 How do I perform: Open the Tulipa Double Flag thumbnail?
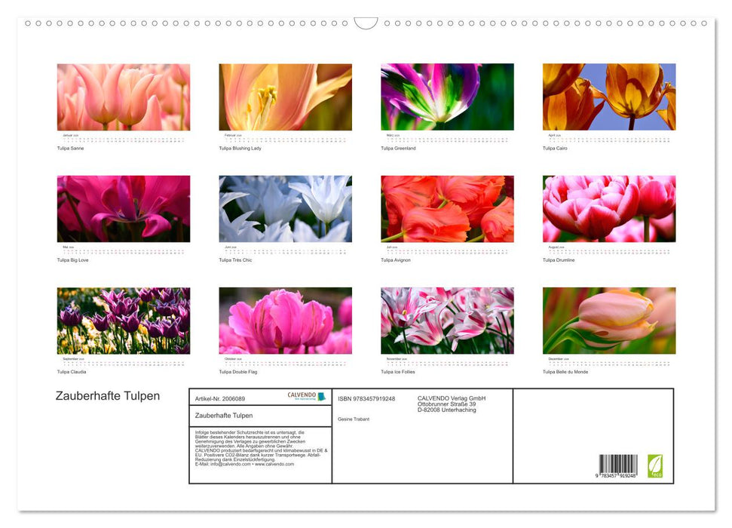click(x=285, y=320)
